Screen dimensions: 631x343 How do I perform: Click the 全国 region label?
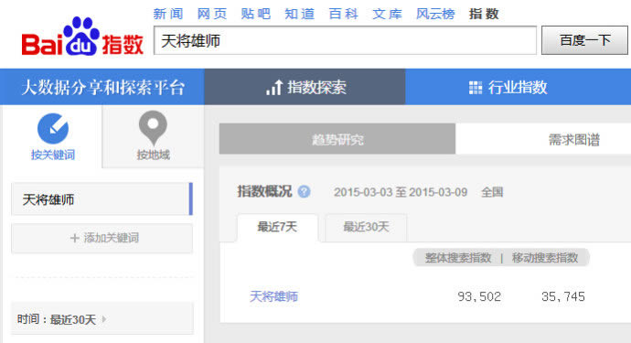[x=492, y=192]
